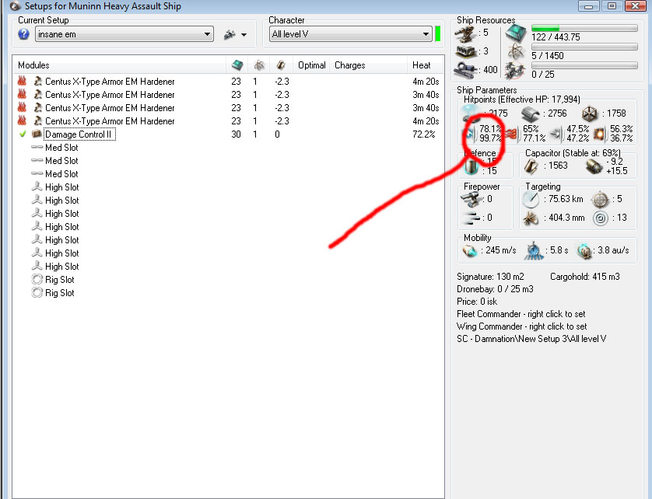Click the Fleet Commander right-click-to-set line
Screen dimensions: 652x499
pos(521,314)
